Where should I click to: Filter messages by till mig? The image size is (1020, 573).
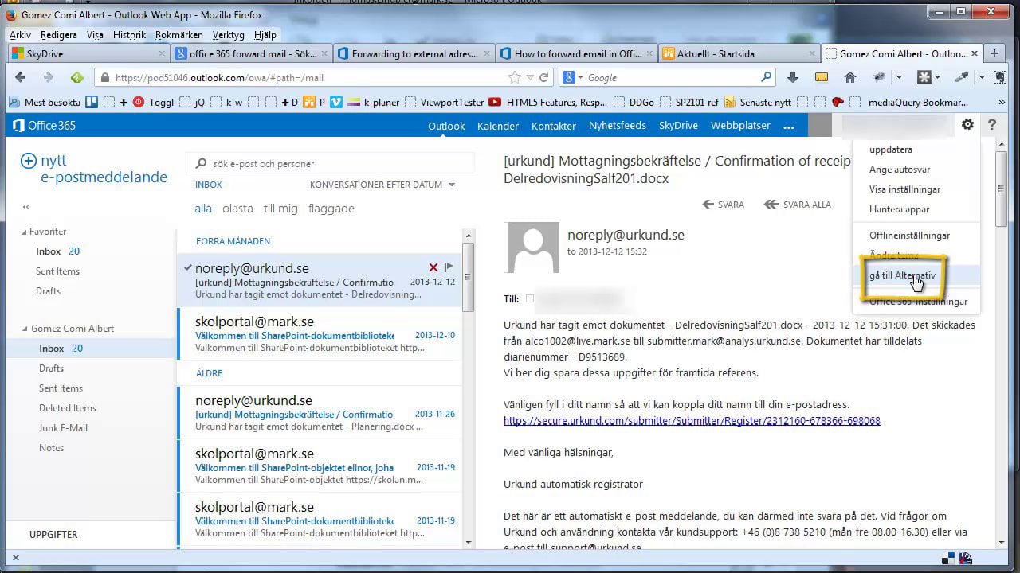coord(280,209)
